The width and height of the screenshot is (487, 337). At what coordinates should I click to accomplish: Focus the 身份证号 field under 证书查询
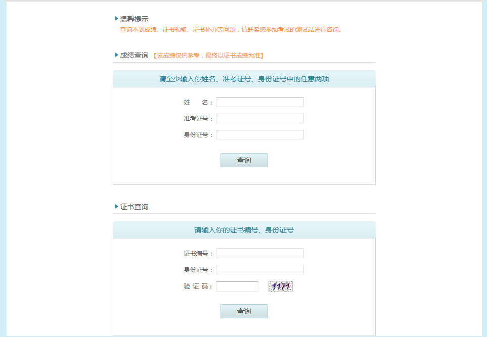259,270
